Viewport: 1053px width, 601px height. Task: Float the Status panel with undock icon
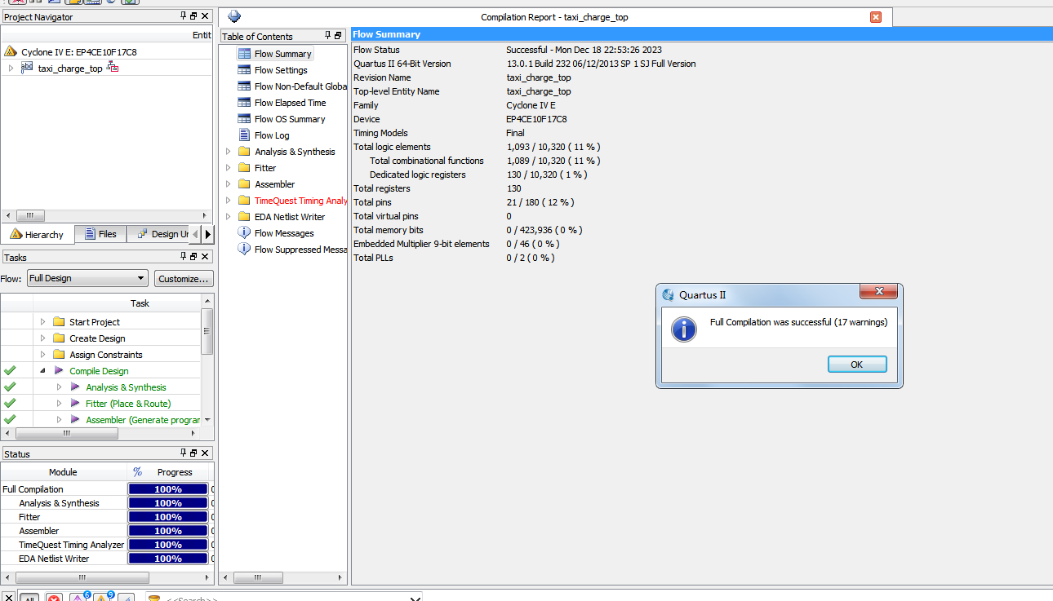tap(193, 453)
